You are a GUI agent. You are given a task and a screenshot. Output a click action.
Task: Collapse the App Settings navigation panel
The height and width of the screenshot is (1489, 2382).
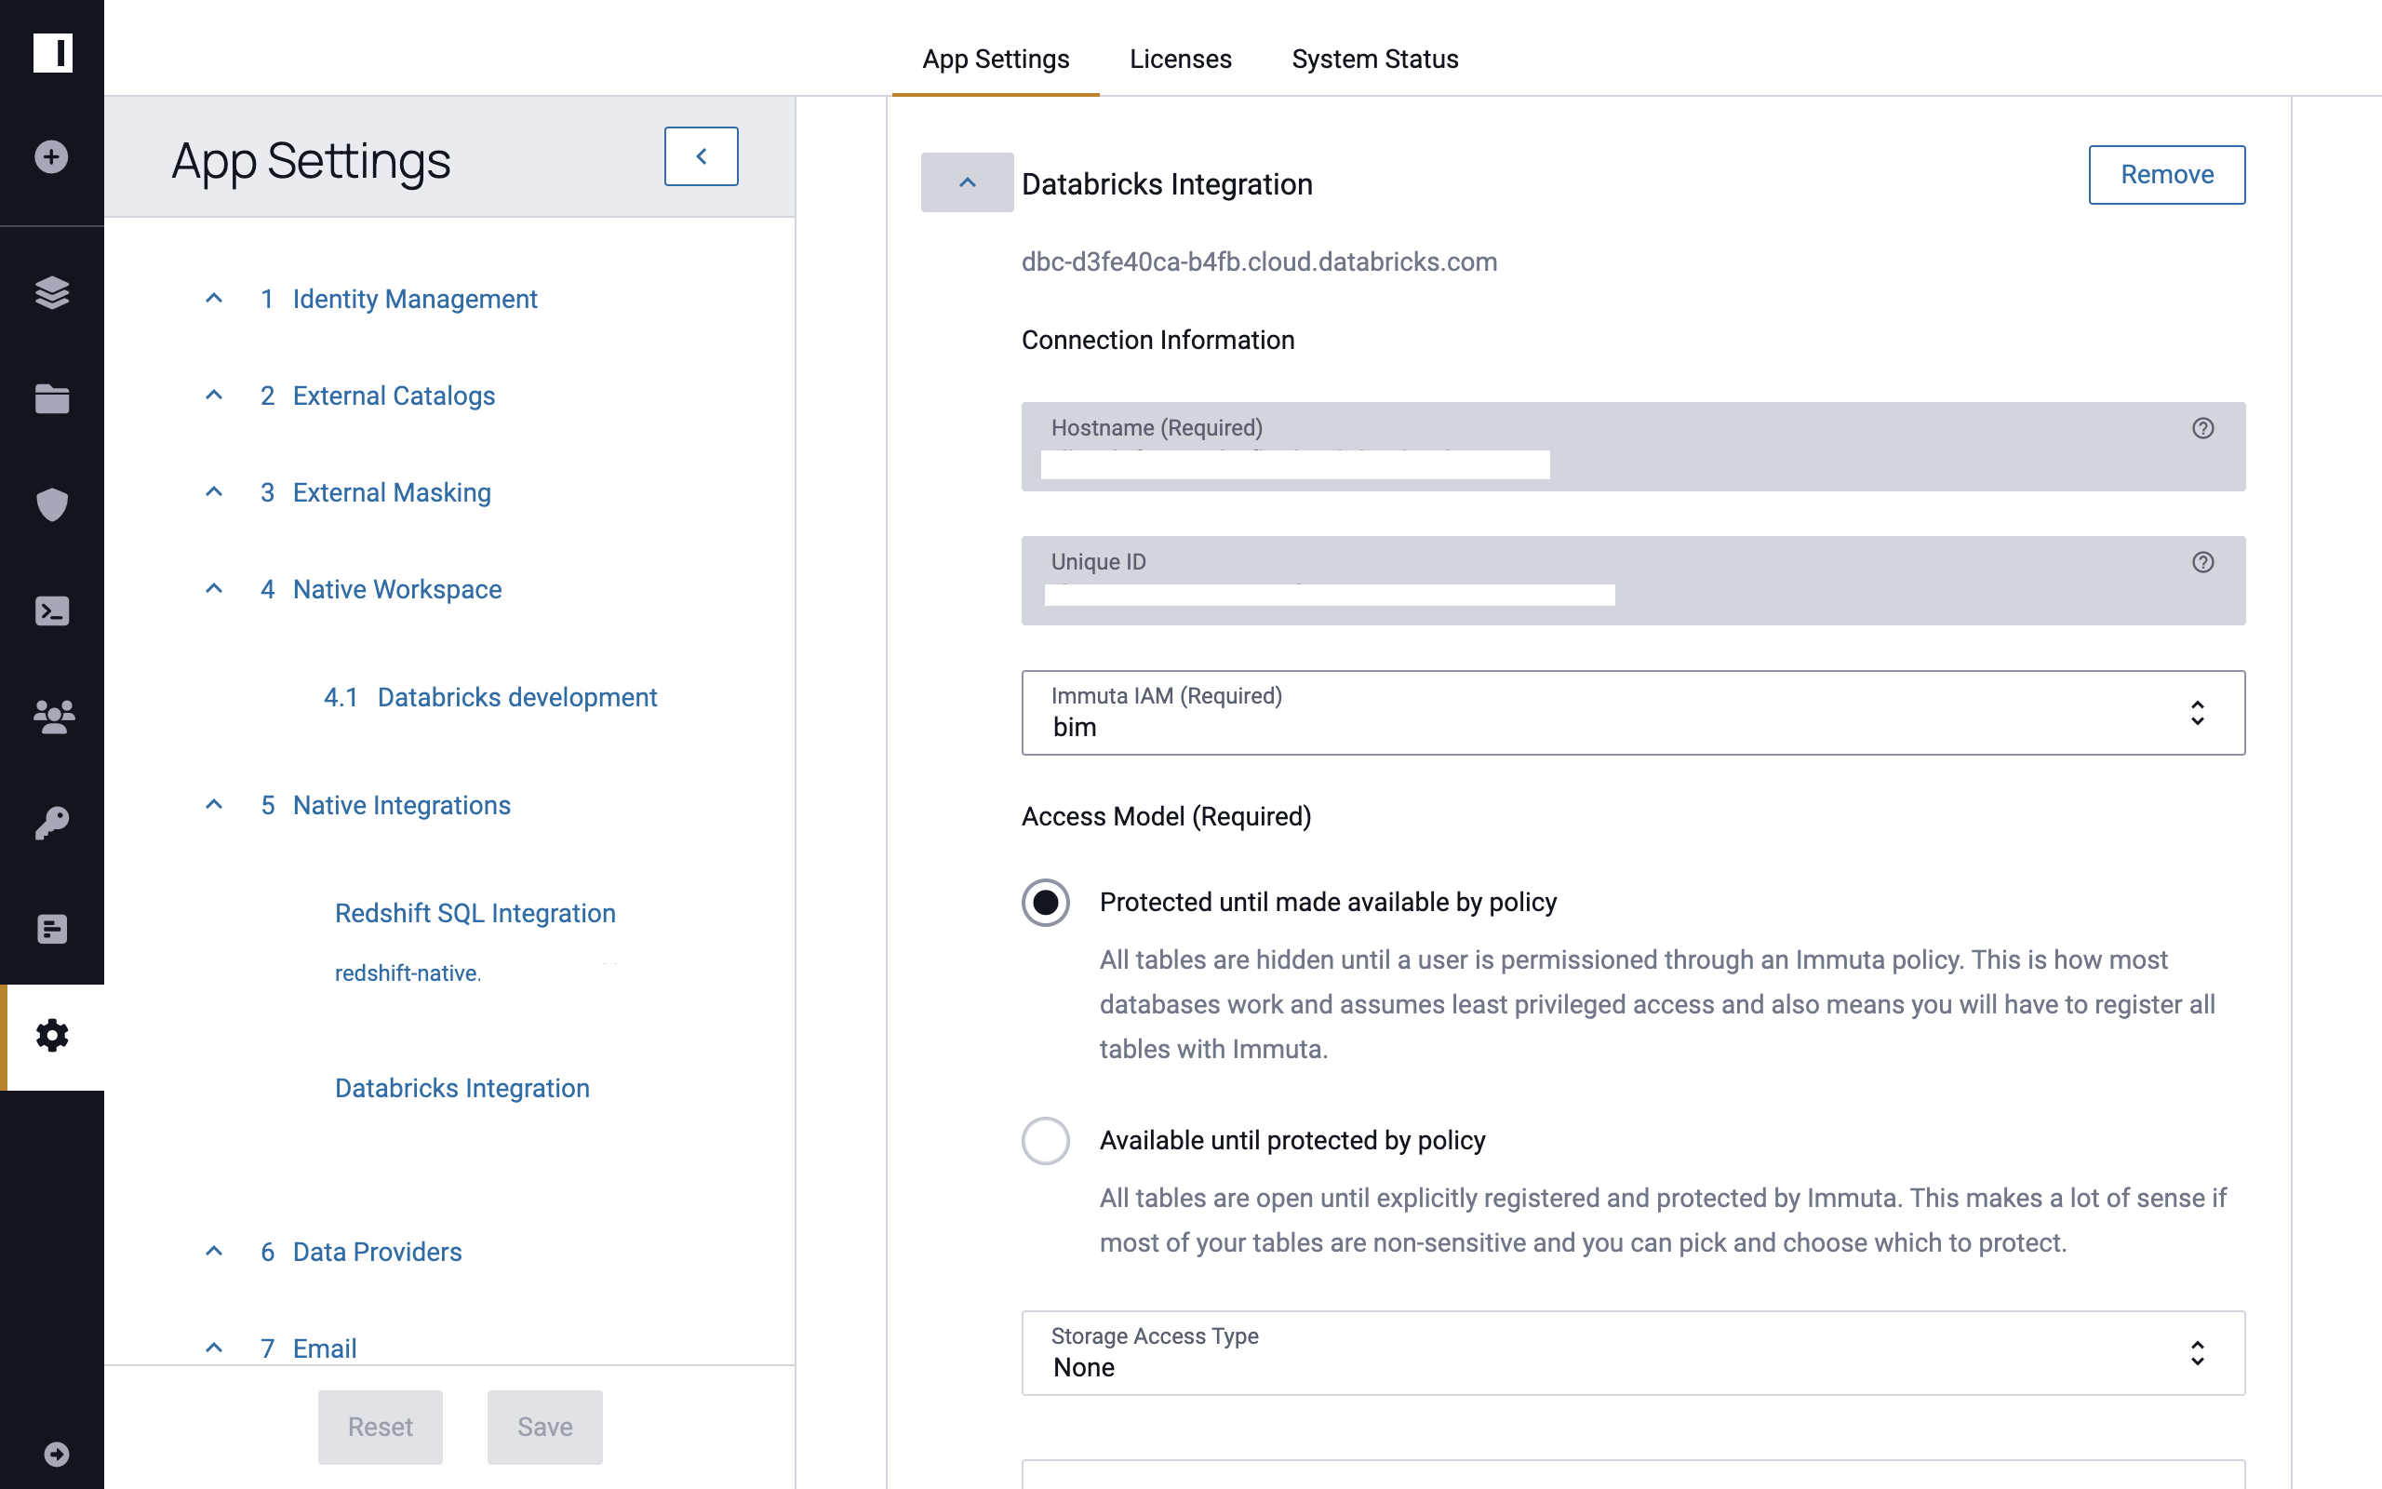[701, 156]
